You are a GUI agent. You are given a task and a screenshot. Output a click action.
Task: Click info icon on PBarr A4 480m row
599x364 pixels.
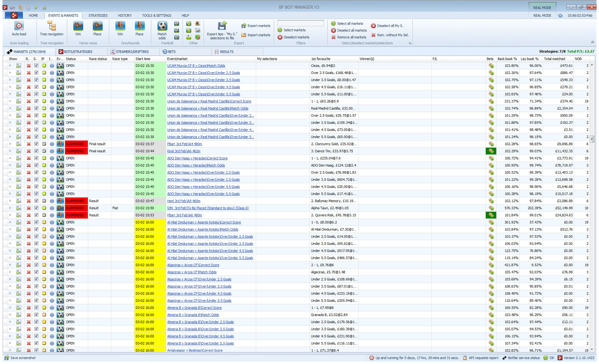point(52,144)
